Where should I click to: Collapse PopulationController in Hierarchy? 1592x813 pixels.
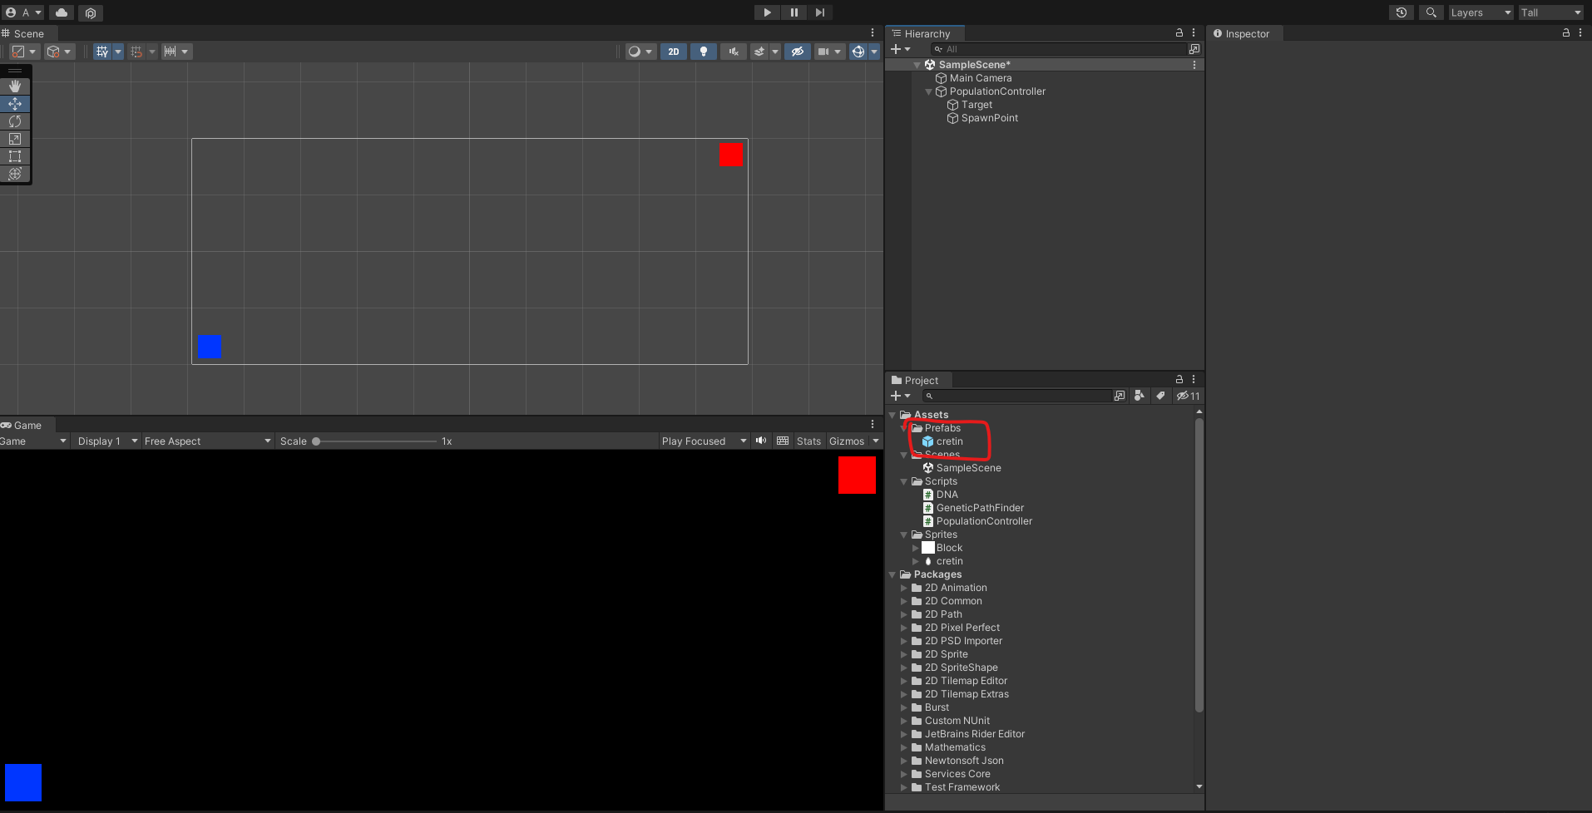[x=929, y=91]
